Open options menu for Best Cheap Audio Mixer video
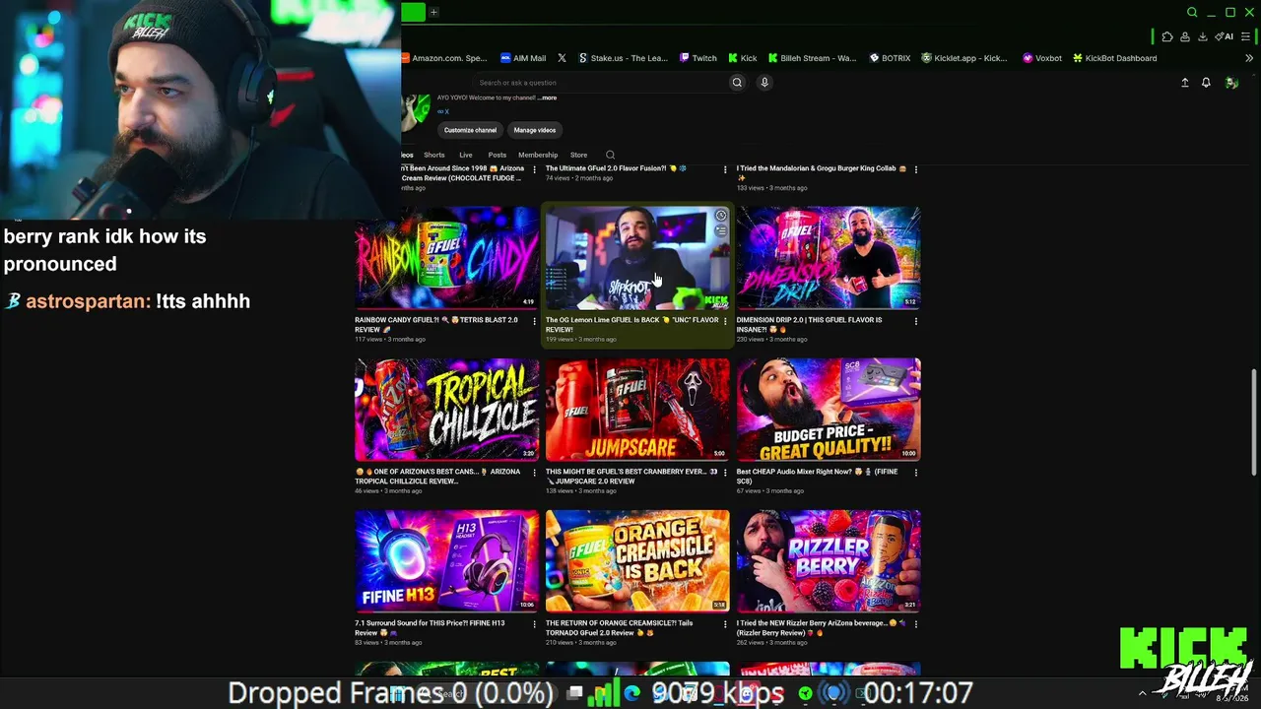The height and width of the screenshot is (709, 1261). point(916,473)
